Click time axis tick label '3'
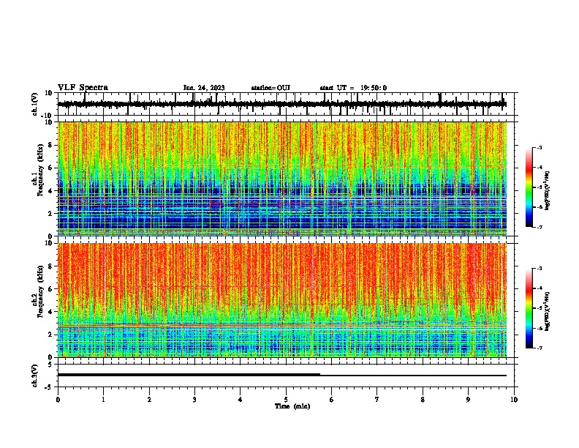This screenshot has height=448, width=579. pos(194,400)
